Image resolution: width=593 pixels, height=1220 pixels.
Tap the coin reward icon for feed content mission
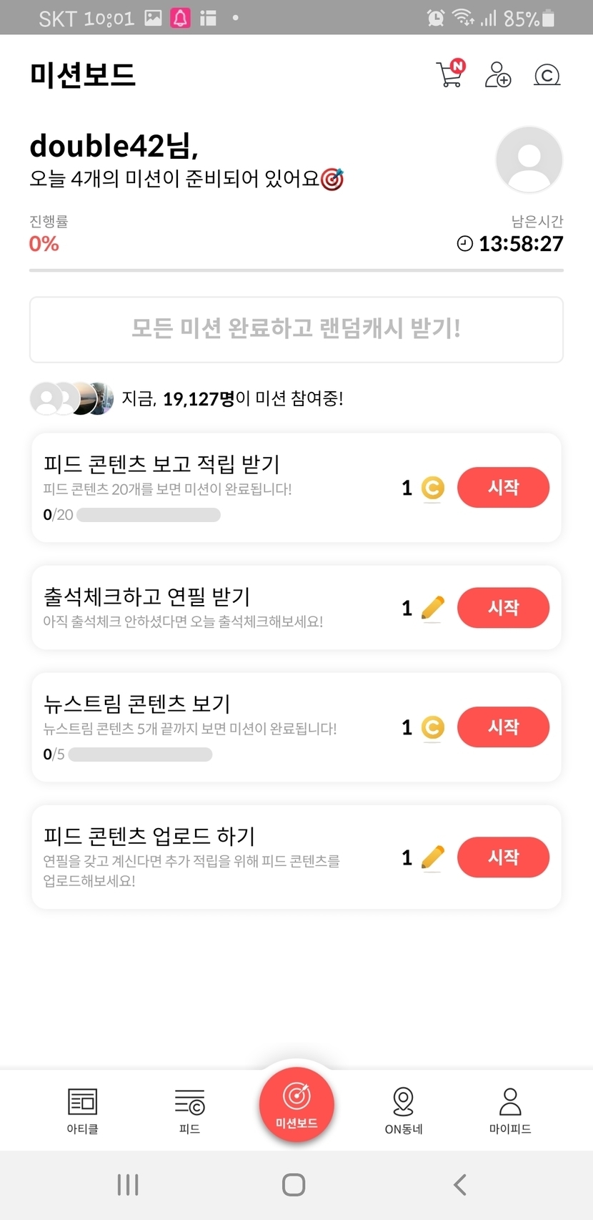[432, 488]
